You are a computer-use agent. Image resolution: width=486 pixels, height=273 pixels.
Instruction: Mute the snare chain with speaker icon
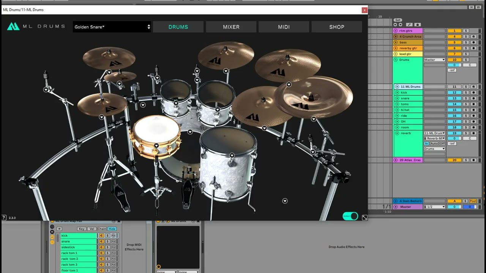pyautogui.click(x=101, y=242)
